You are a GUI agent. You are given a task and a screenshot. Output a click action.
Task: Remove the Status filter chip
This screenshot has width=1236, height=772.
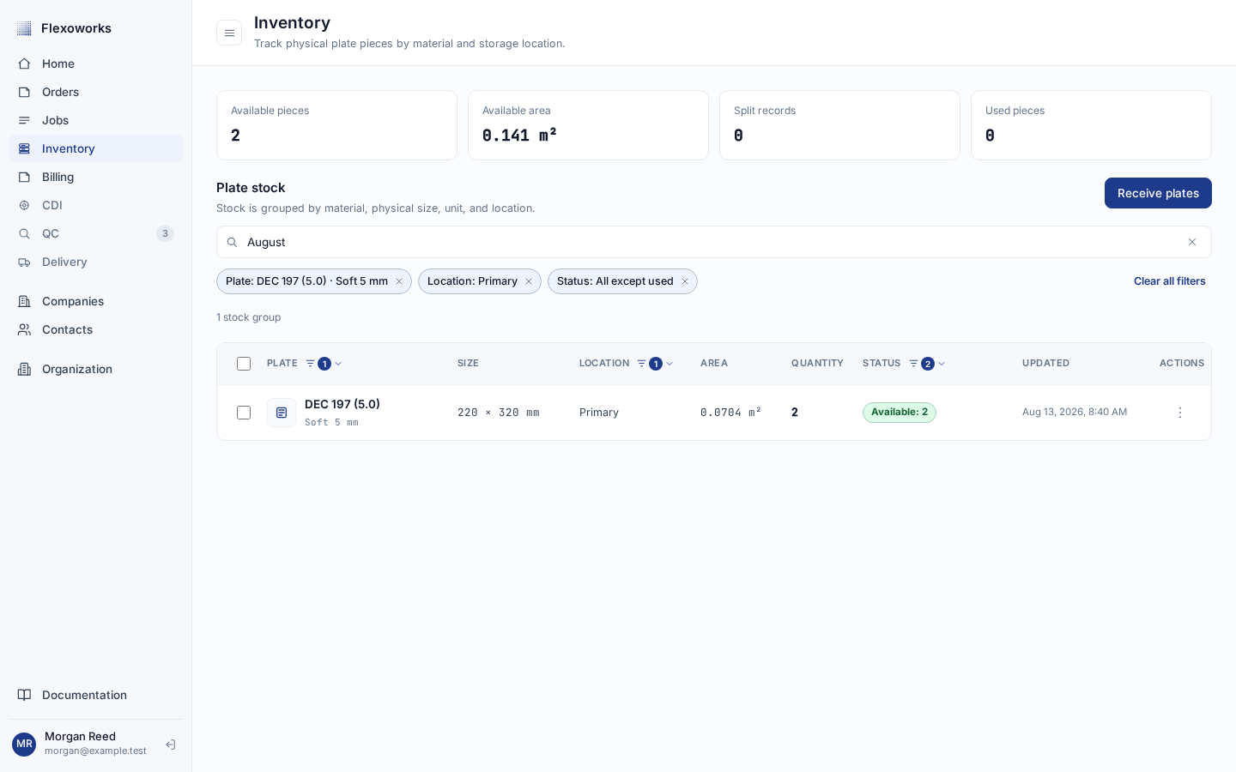[685, 281]
